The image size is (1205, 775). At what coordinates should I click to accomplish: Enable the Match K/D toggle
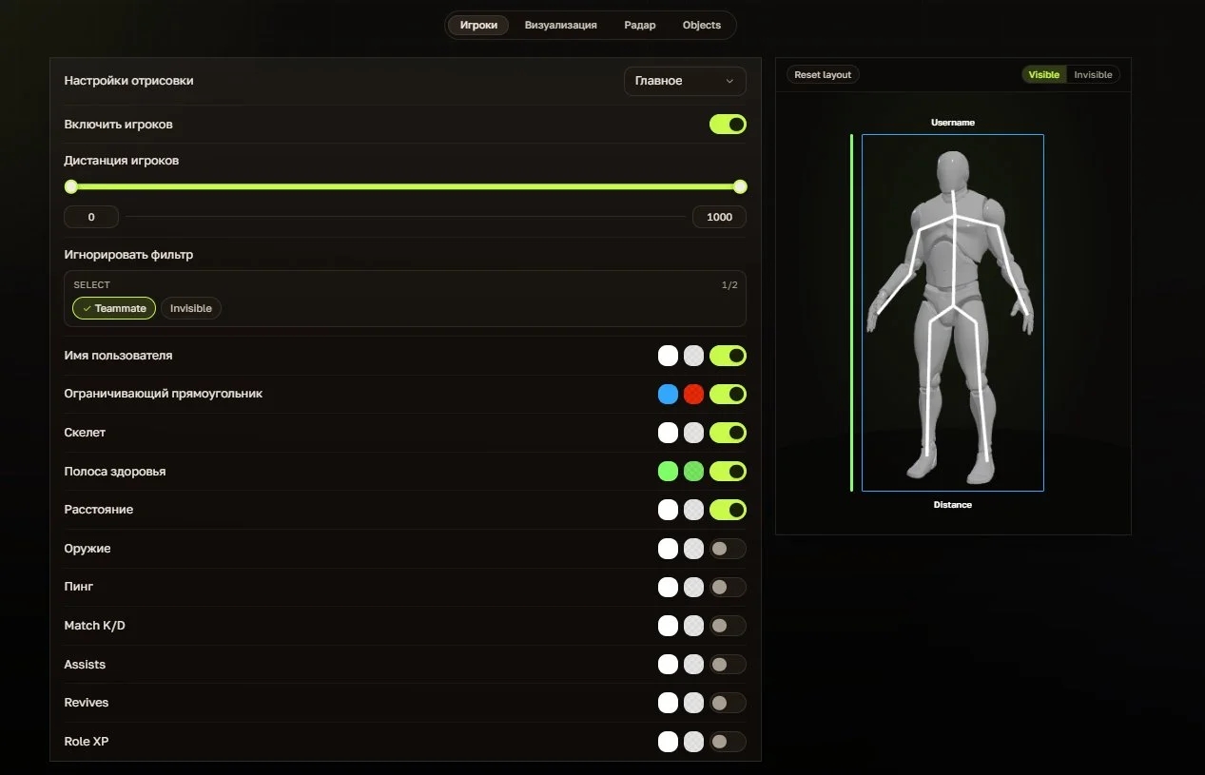(x=728, y=626)
